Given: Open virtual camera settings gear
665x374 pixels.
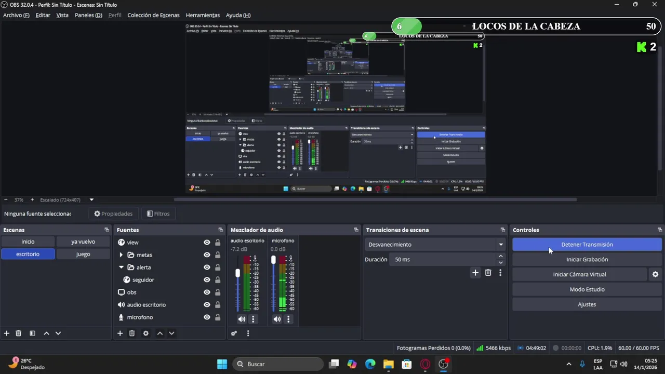Looking at the screenshot, I should [655, 274].
